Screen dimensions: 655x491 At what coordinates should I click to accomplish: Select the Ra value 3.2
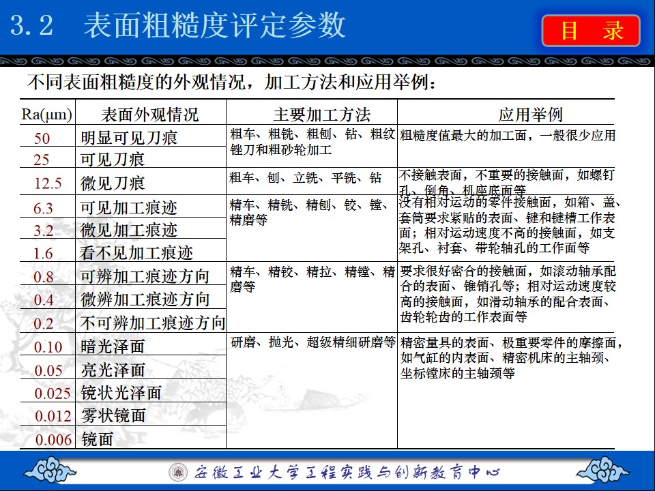[44, 230]
